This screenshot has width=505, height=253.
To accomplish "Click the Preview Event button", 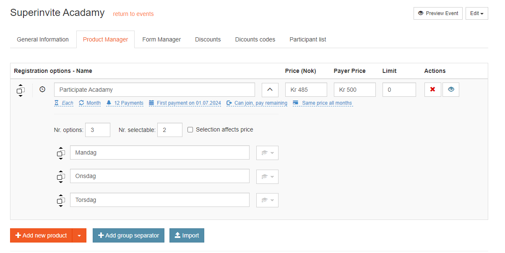I will [438, 13].
